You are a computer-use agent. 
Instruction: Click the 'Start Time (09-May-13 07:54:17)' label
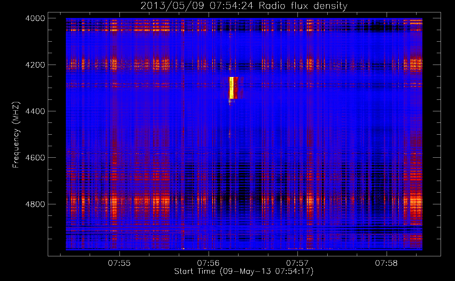tap(244, 271)
